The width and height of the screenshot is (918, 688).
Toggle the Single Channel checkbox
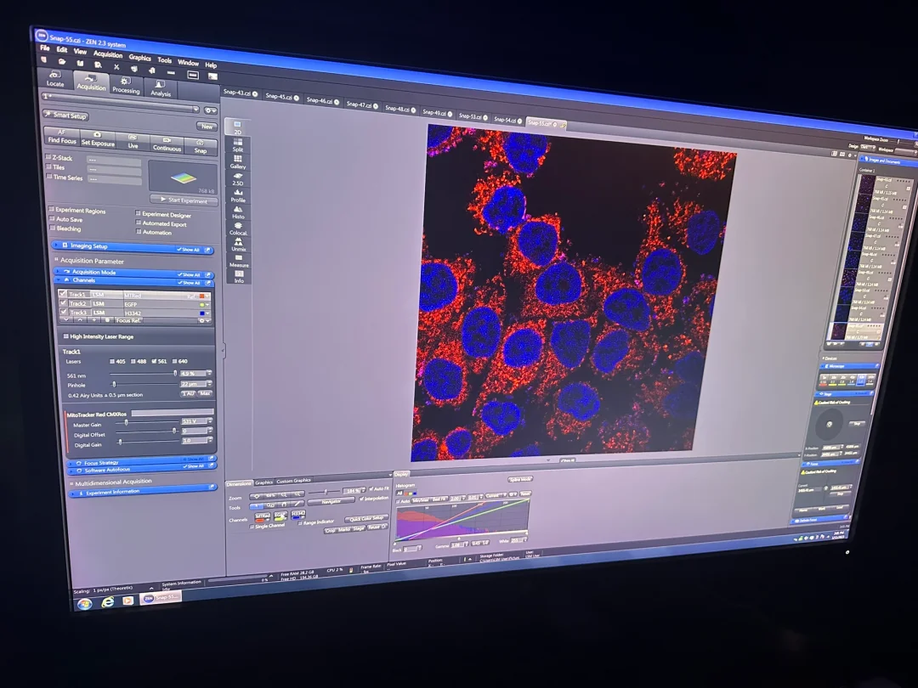click(x=252, y=527)
